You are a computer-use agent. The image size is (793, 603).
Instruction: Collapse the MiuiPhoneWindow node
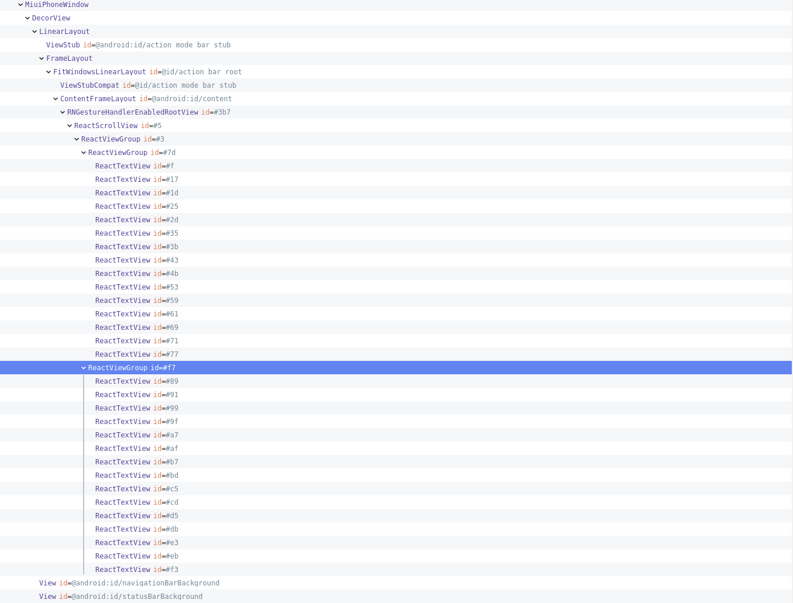20,5
